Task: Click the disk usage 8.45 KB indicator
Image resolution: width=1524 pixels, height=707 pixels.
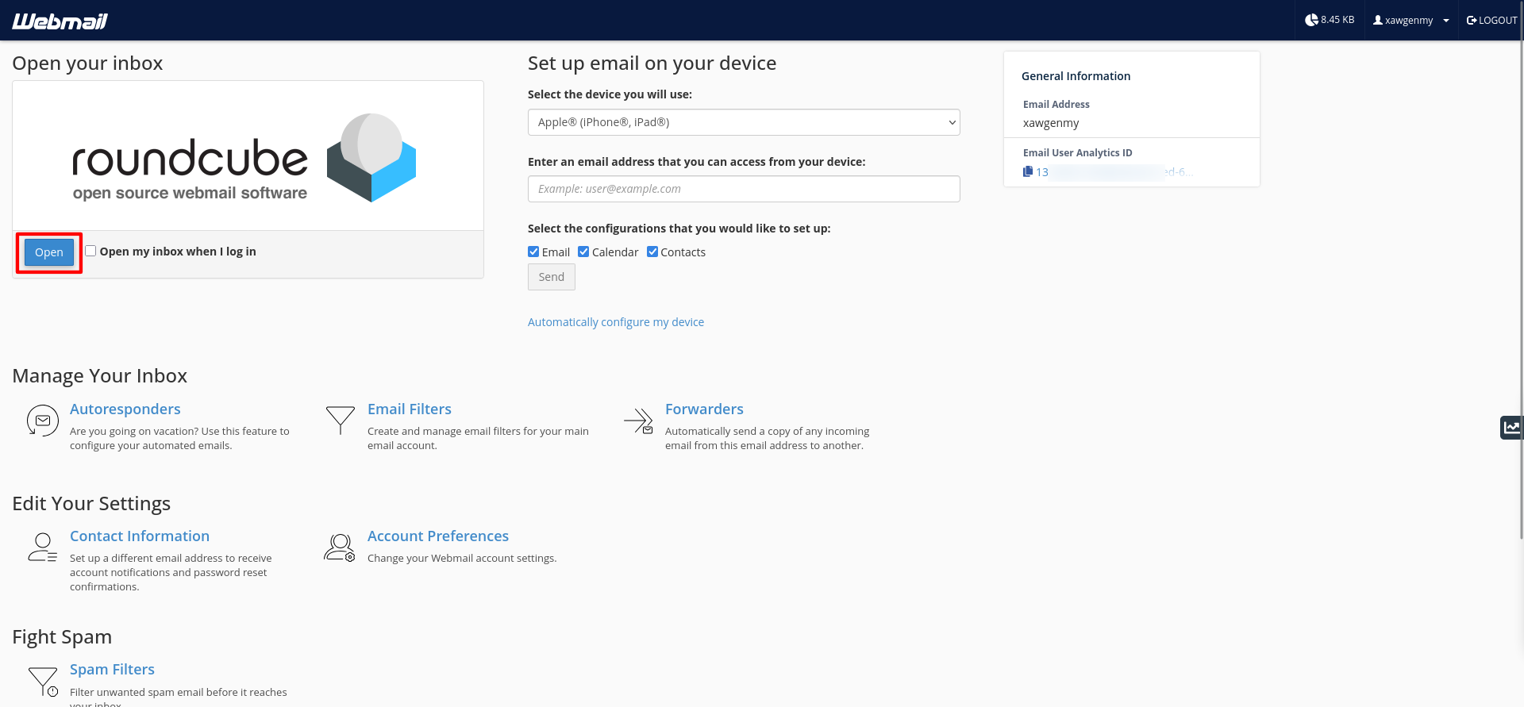Action: tap(1330, 20)
